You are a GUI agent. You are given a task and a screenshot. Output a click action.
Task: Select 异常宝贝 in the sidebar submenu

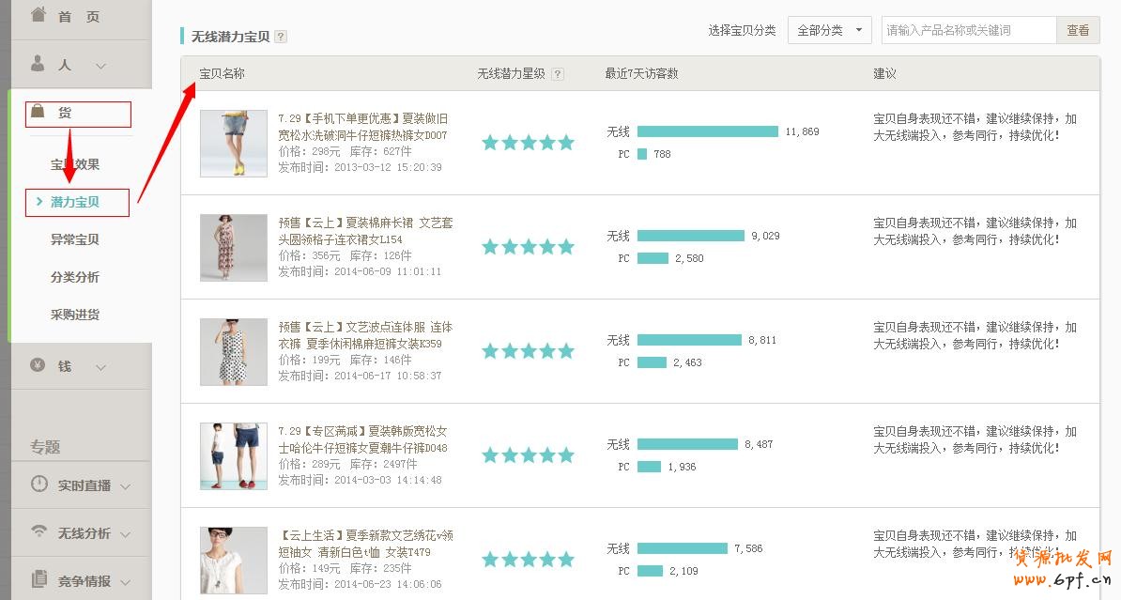[x=75, y=239]
